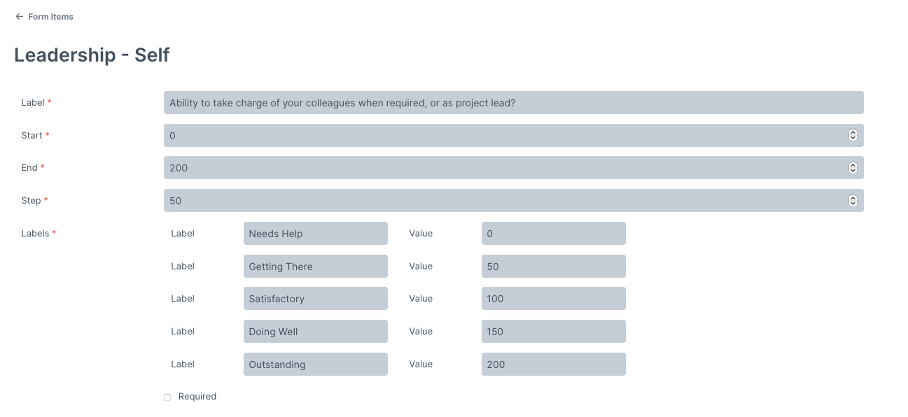Viewport: 908px width, 417px height.
Task: Increment the End value using its stepper
Action: [853, 165]
